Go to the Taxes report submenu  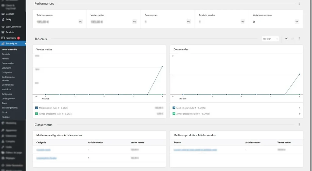(4, 103)
